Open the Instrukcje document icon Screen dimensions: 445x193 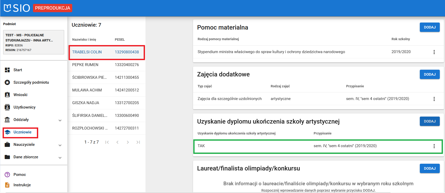point(7,185)
